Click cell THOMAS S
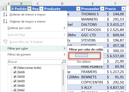Image resolution: width=129 pixels, height=92 pixels. [93, 14]
